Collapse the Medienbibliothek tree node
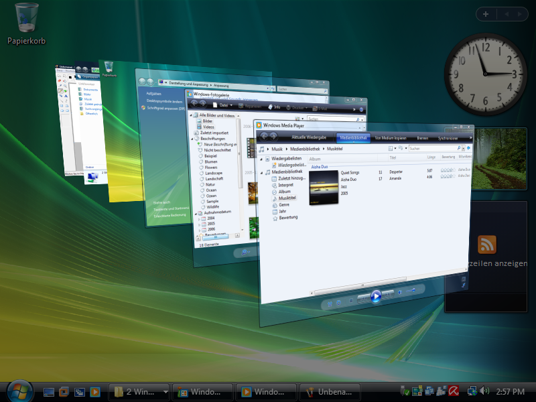This screenshot has width=536, height=402. coord(261,172)
